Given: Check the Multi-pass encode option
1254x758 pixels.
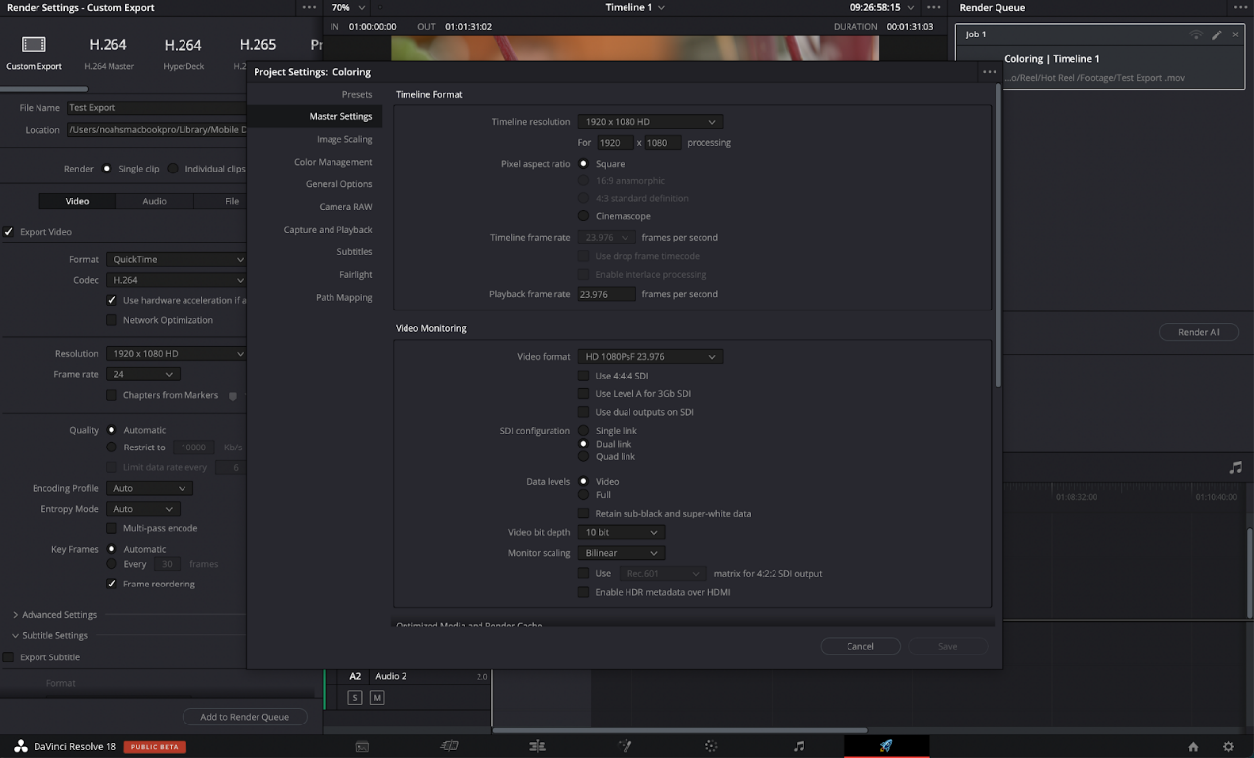Looking at the screenshot, I should tap(111, 528).
